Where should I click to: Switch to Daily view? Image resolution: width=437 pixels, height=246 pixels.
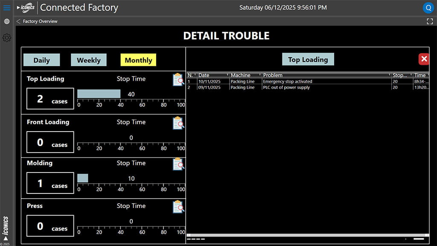[x=41, y=60]
